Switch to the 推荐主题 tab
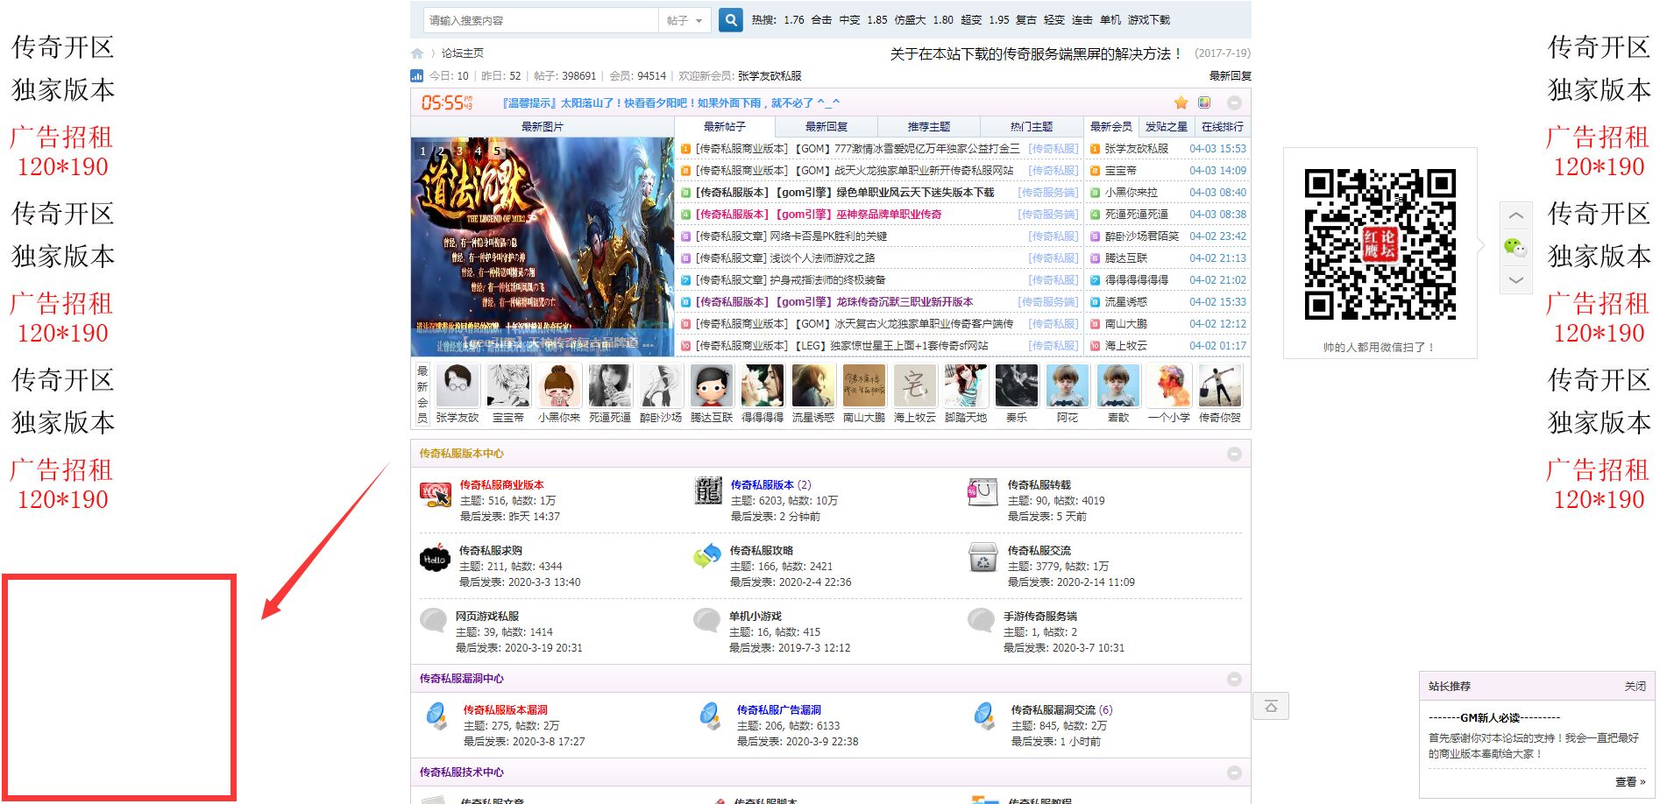This screenshot has width=1660, height=804. (x=929, y=127)
